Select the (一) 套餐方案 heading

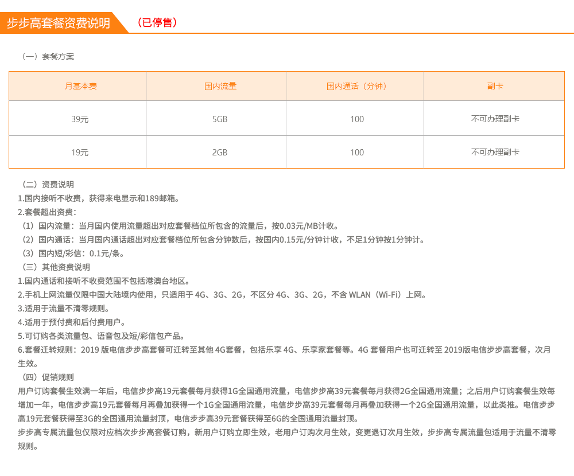coord(48,56)
